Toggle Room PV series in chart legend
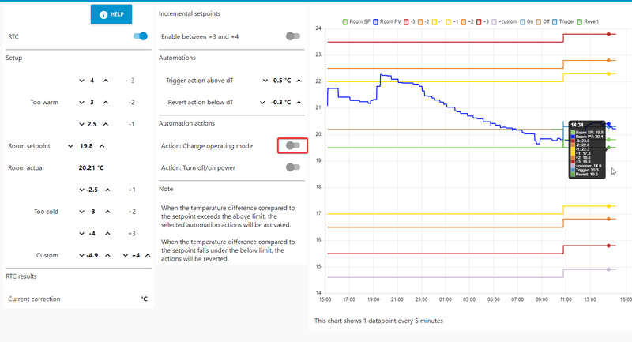This screenshot has width=632, height=342. point(389,21)
